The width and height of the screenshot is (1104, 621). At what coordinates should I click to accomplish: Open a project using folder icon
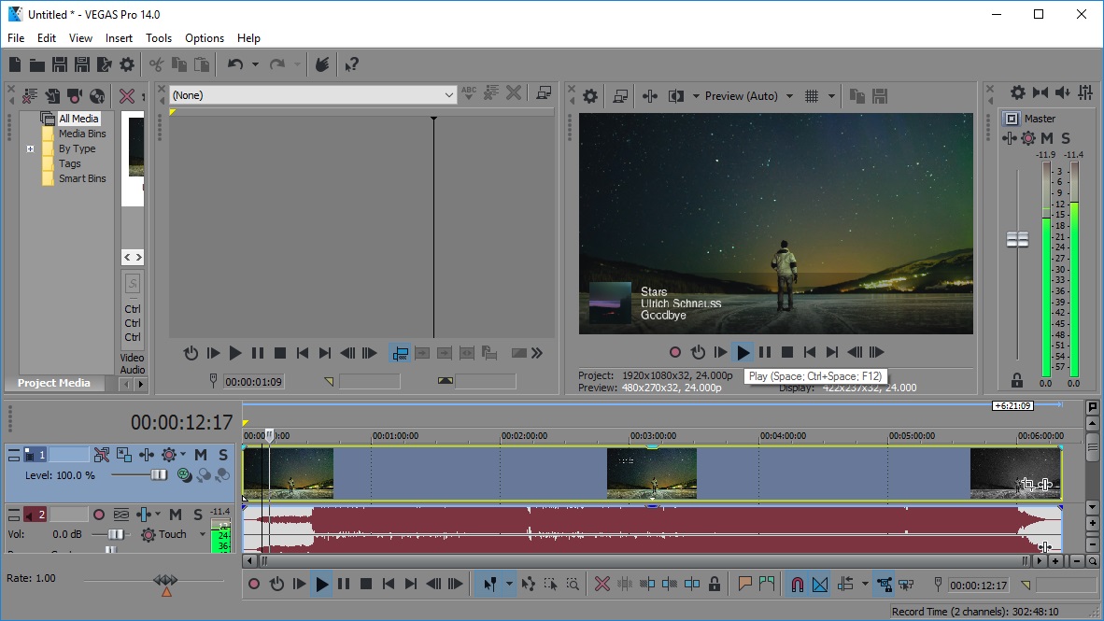[x=36, y=65]
